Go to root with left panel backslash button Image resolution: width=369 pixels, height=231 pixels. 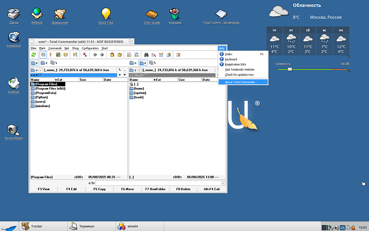pos(120,70)
